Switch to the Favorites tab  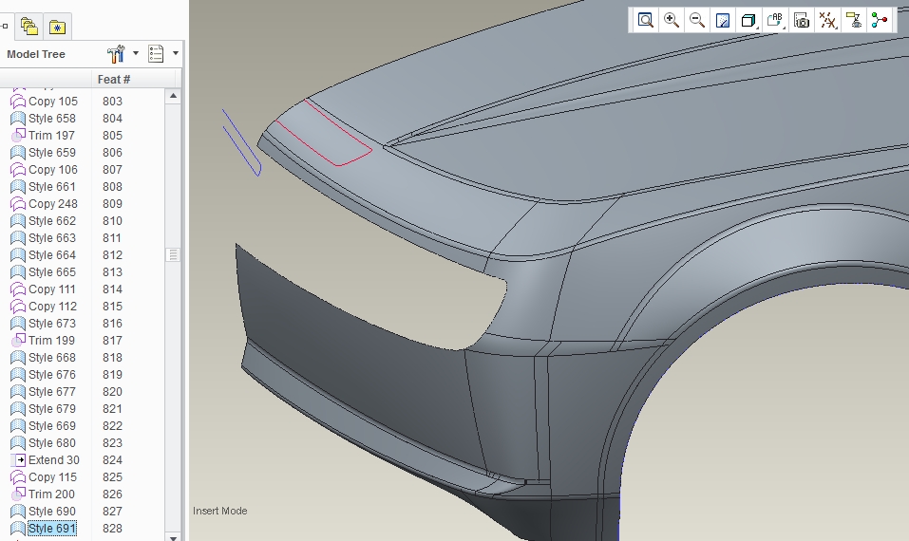pos(57,27)
